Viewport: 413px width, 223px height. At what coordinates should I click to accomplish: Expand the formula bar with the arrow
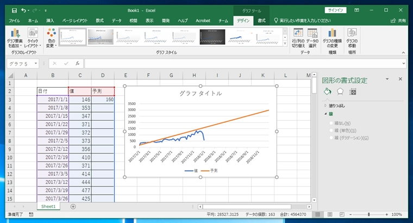click(404, 64)
